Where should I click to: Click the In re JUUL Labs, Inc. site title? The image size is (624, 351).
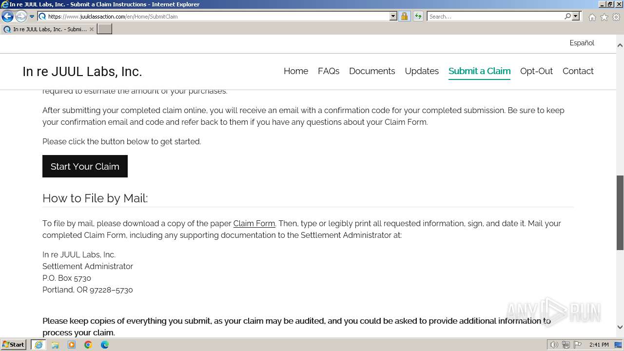[x=82, y=72]
